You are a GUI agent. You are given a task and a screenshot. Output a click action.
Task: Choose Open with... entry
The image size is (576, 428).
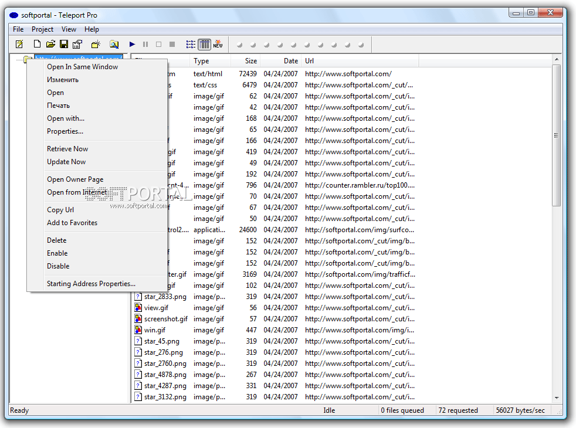(x=97, y=118)
